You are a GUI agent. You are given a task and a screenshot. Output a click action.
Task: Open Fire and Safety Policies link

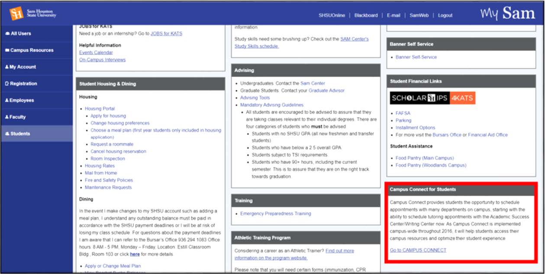click(x=109, y=180)
